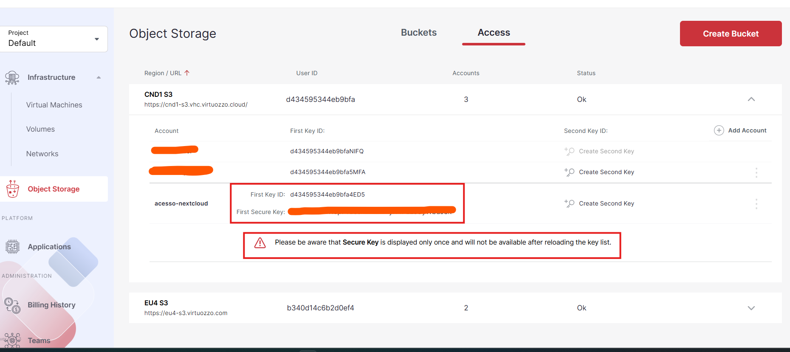
Task: Create Second Key for 5MFA key row
Action: [606, 172]
